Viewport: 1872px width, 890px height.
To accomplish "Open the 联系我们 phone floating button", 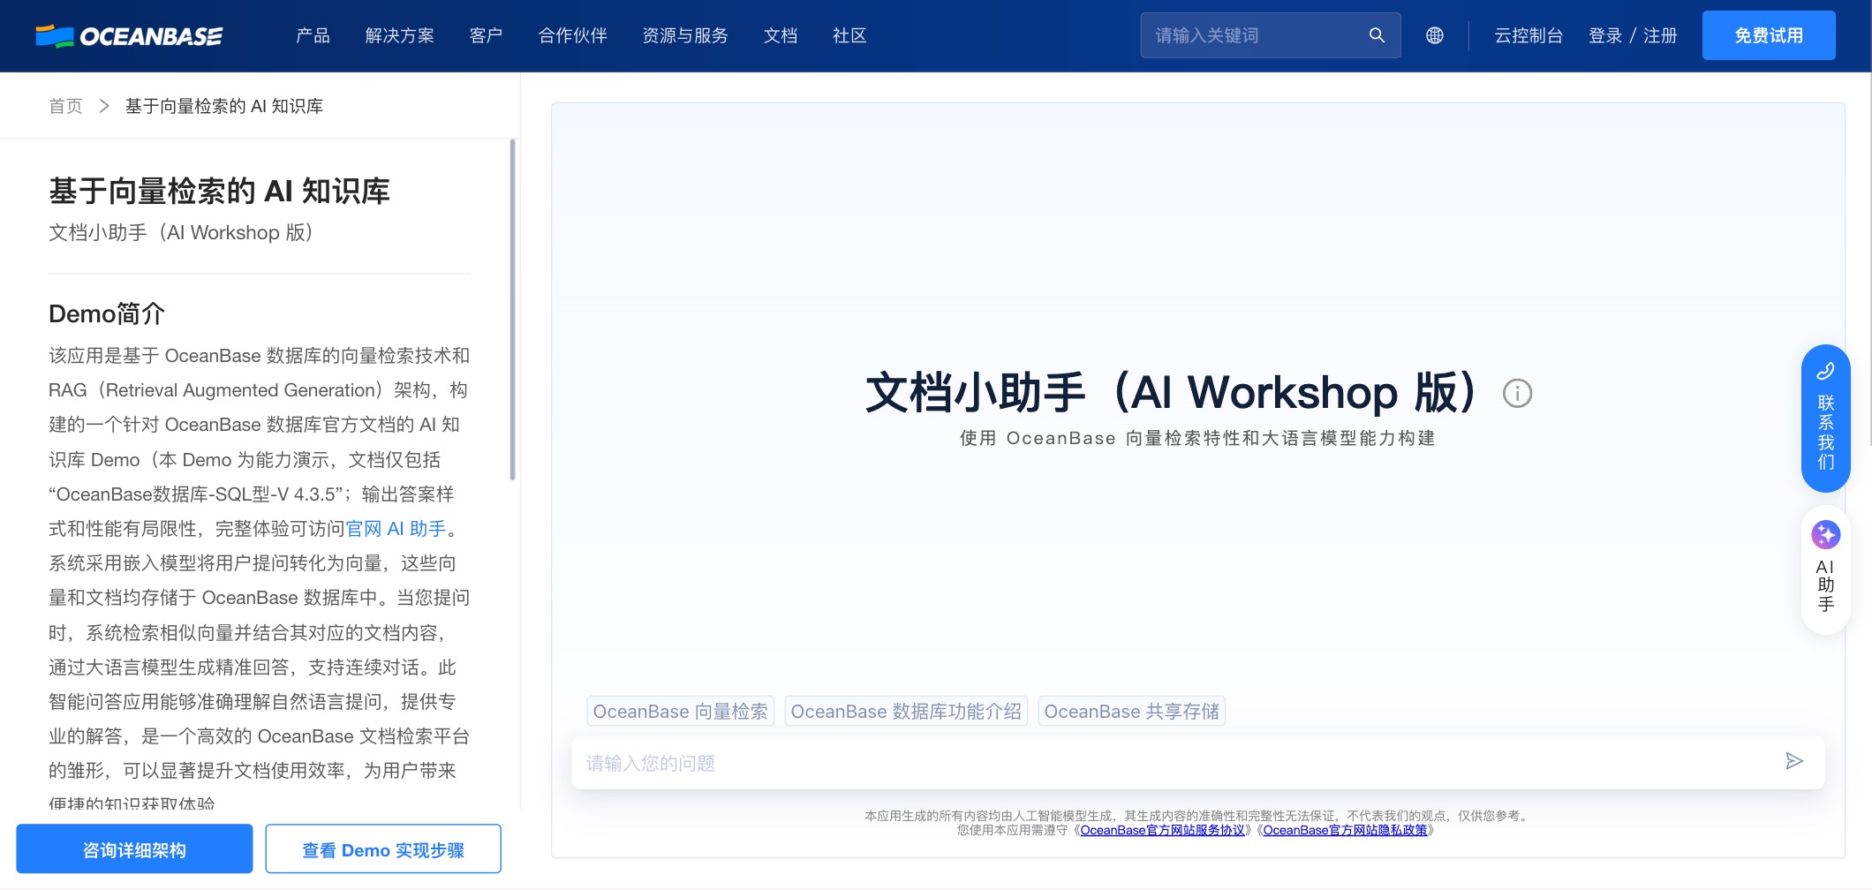I will (x=1825, y=419).
